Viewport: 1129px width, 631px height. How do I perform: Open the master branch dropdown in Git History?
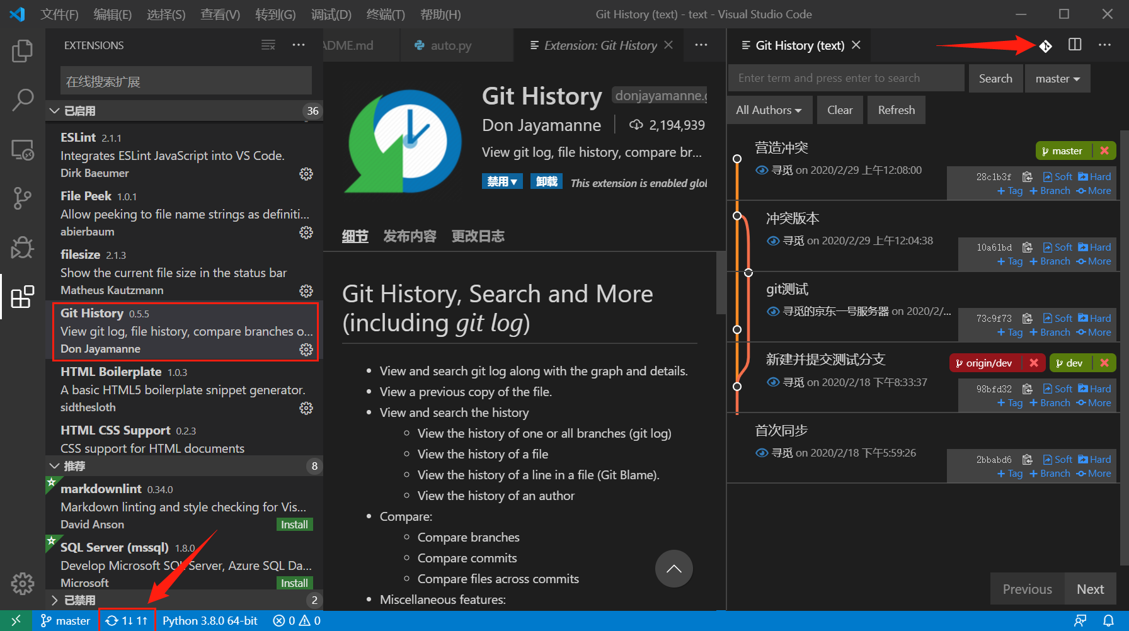pos(1058,79)
